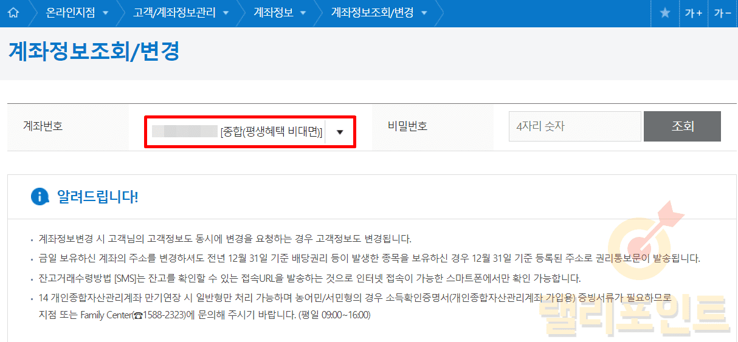The image size is (738, 342).
Task: Click the info icon beside 알려드립니다
Action: (x=40, y=196)
